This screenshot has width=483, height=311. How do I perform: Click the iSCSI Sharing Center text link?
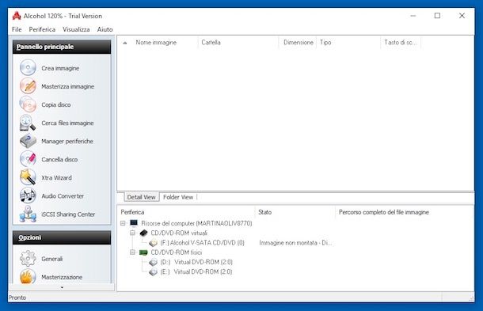click(68, 214)
